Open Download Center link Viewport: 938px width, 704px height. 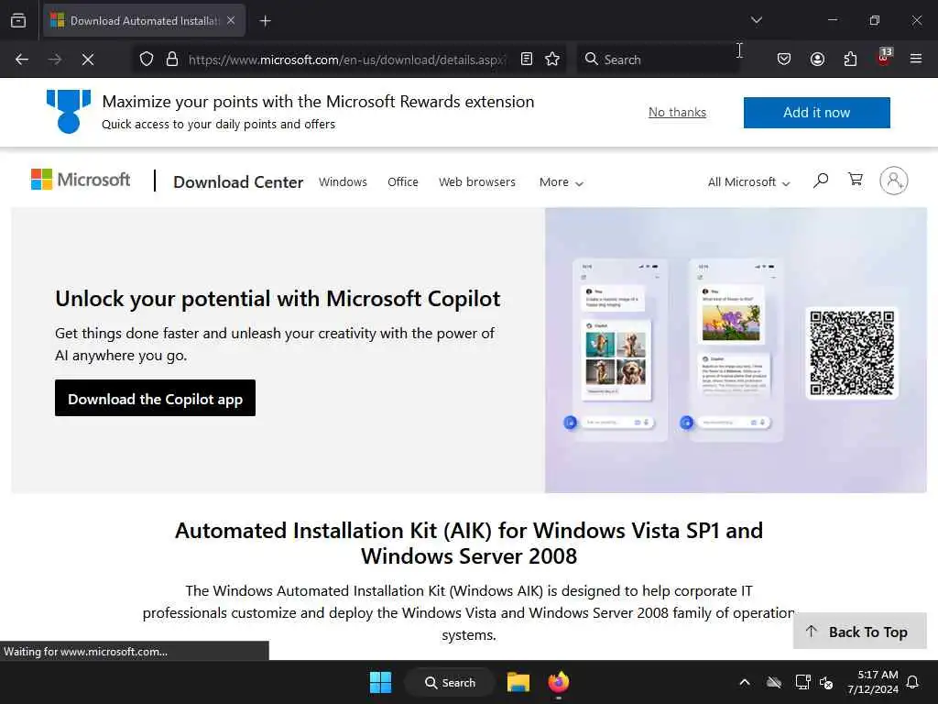[x=238, y=182]
